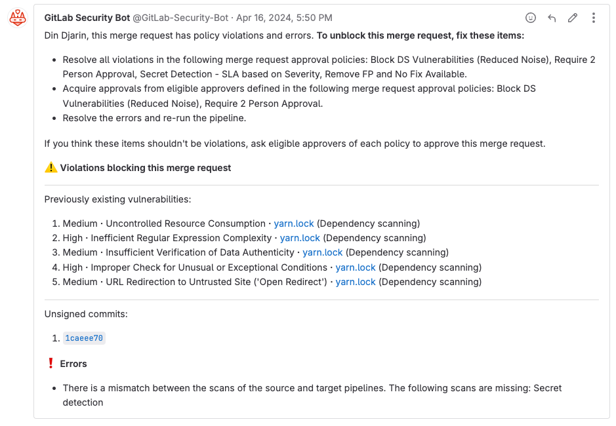Click the red exclamation Errors icon
Viewport: 616px width, 426px height.
click(51, 364)
